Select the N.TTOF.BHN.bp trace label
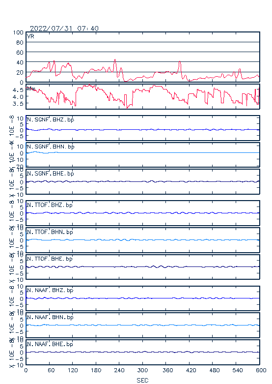This screenshot has height=384, width=272. pos(50,232)
